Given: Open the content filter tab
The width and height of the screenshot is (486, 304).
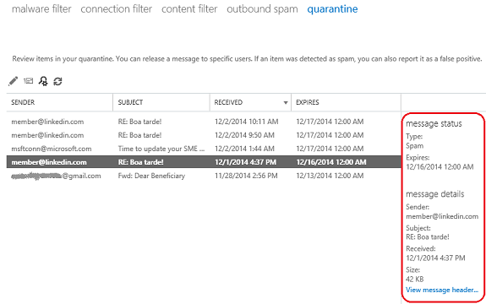Looking at the screenshot, I should click(x=189, y=9).
